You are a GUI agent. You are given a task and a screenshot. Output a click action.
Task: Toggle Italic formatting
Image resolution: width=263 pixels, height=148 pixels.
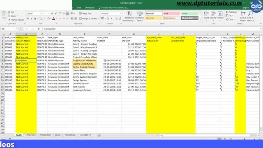click(x=31, y=18)
